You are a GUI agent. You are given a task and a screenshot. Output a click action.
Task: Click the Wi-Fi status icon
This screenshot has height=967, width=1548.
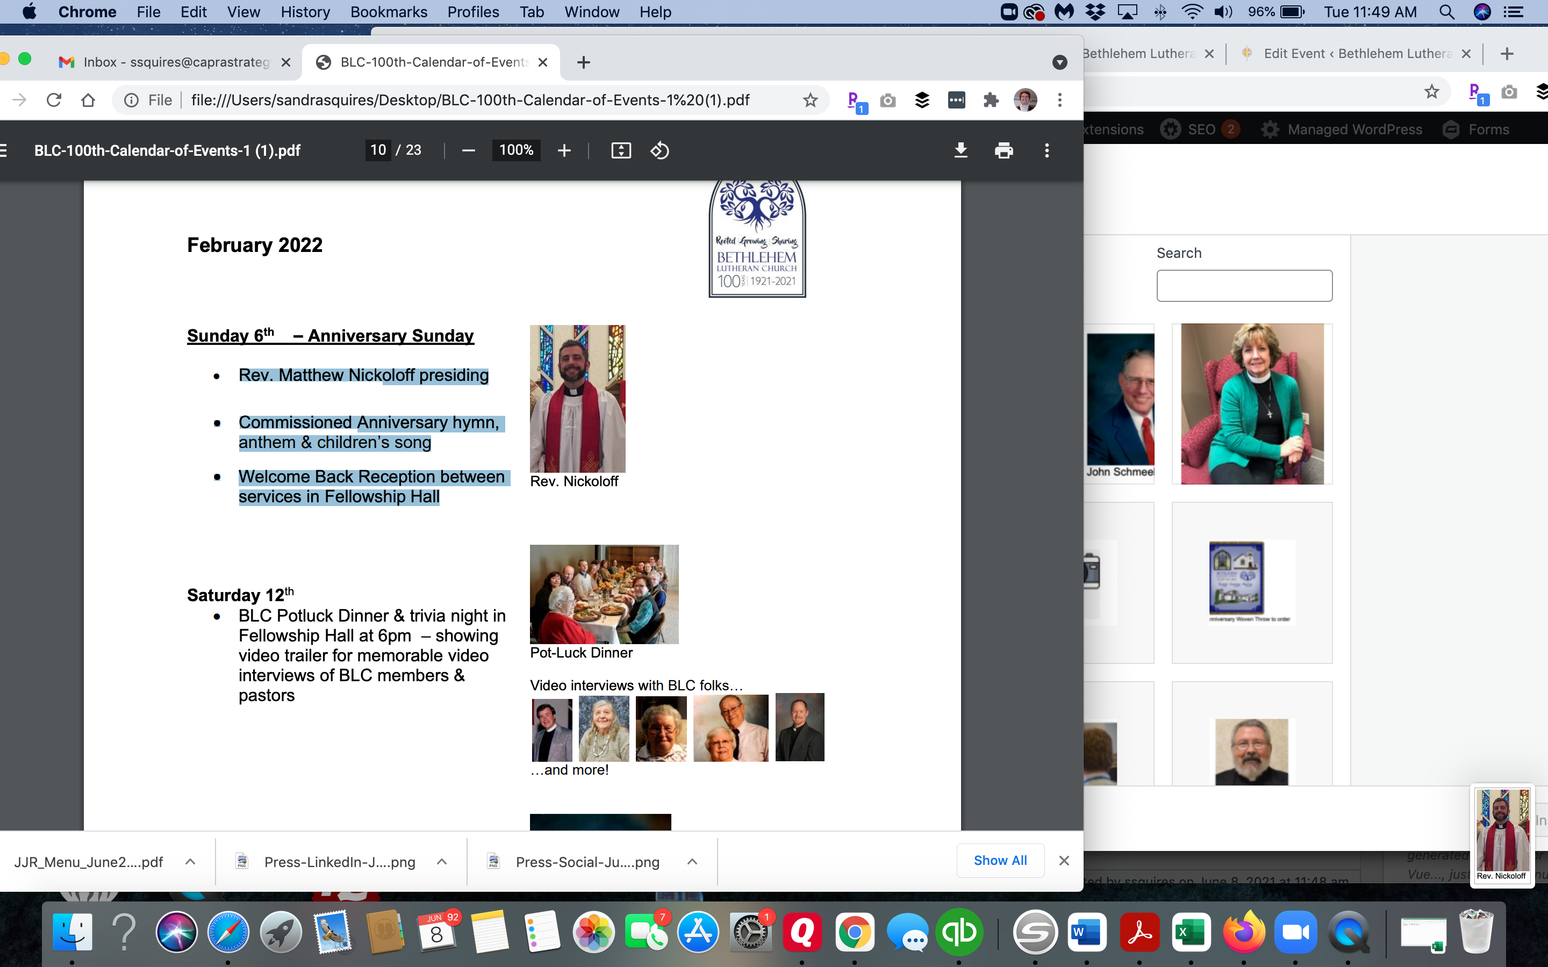(1191, 12)
